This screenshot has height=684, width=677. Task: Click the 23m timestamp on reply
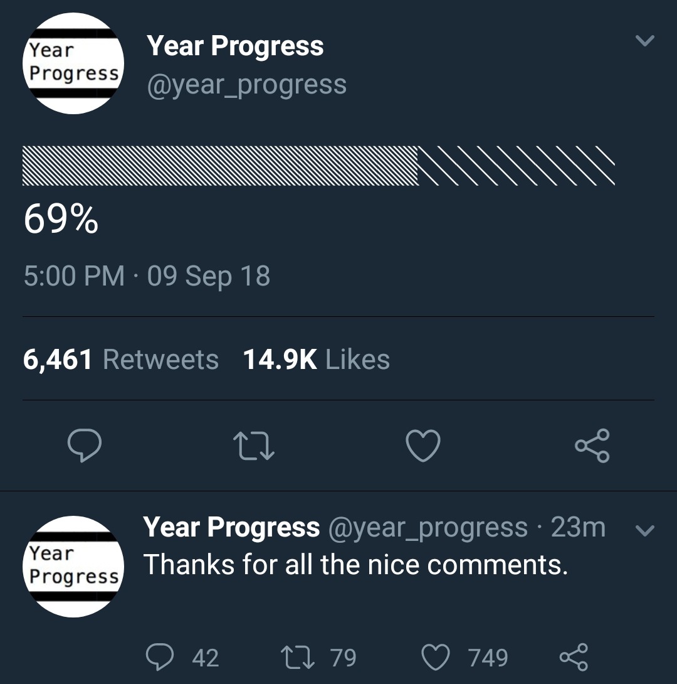tap(578, 528)
